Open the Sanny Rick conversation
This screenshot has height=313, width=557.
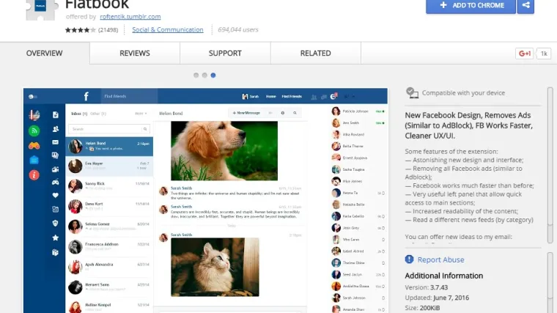(x=109, y=186)
